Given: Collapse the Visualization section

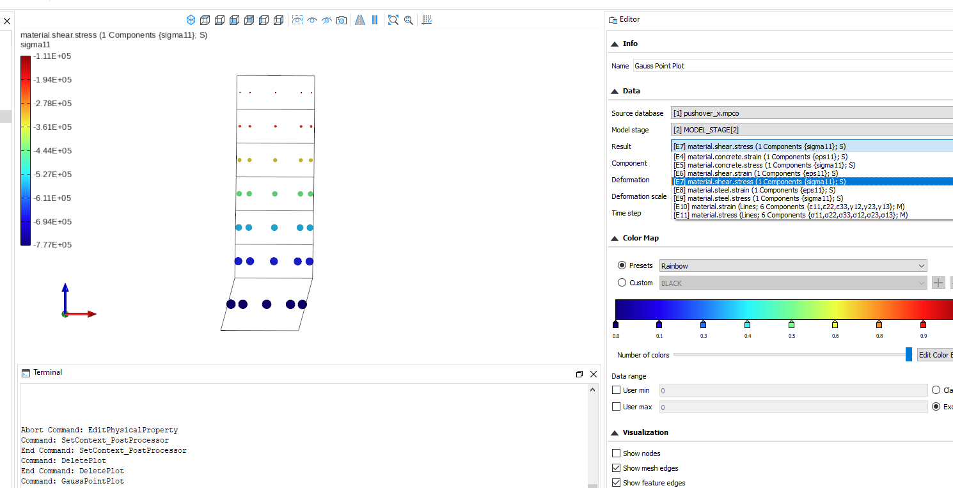Looking at the screenshot, I should [615, 432].
